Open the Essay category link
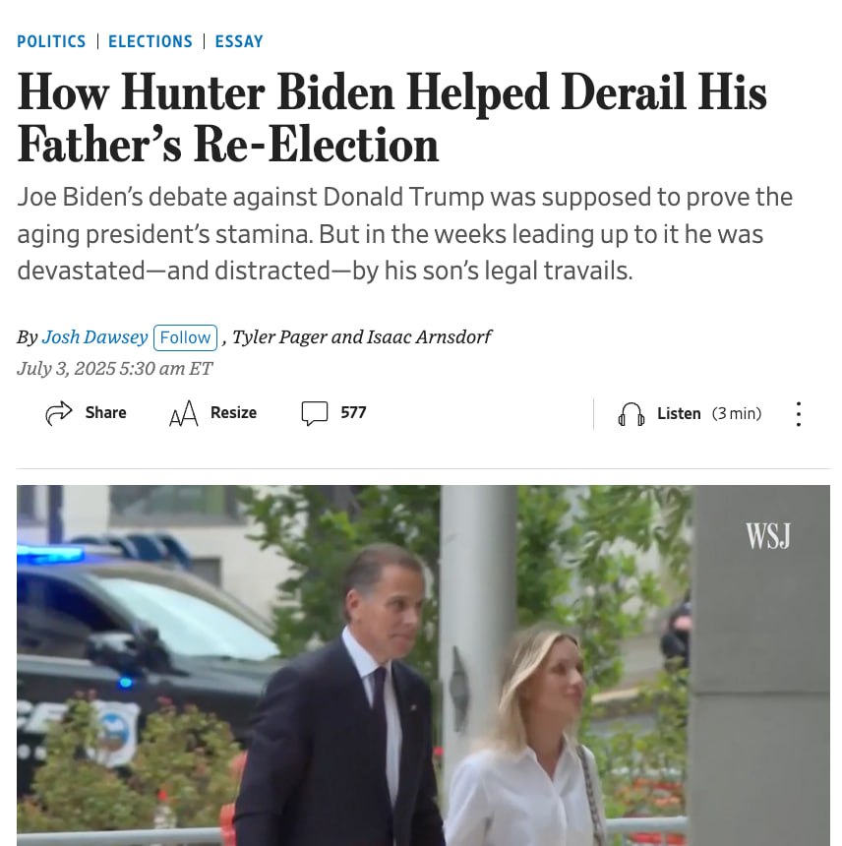 pos(239,41)
